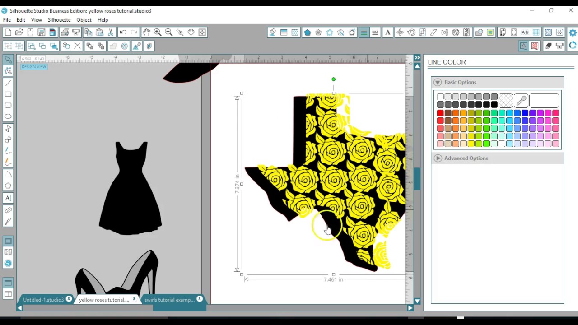Image resolution: width=578 pixels, height=325 pixels.
Task: Open the Silhouette Design Store icon
Action: click(x=8, y=264)
